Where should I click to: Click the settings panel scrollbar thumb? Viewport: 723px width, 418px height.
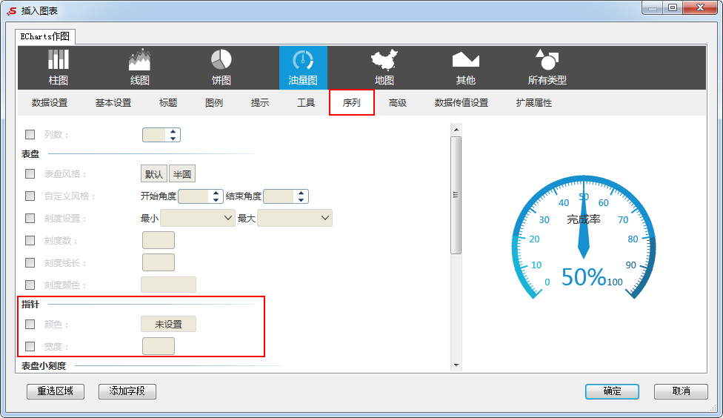point(456,195)
